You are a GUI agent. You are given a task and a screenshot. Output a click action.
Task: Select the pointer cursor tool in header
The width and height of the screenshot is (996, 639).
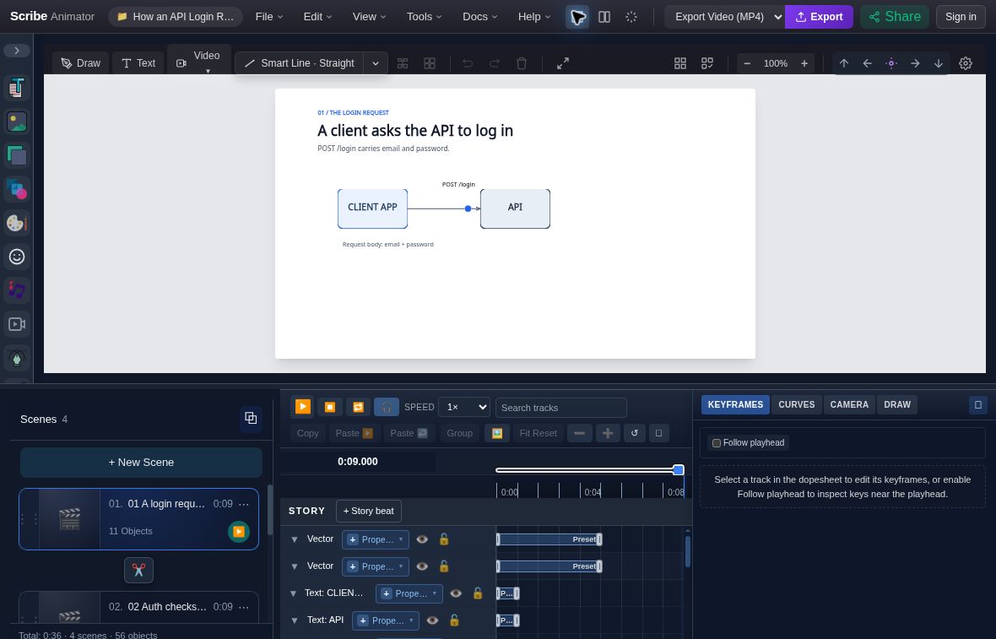[577, 17]
